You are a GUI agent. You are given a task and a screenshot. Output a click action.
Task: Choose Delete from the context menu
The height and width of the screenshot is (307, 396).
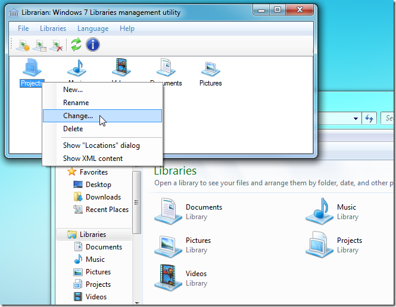[102, 129]
